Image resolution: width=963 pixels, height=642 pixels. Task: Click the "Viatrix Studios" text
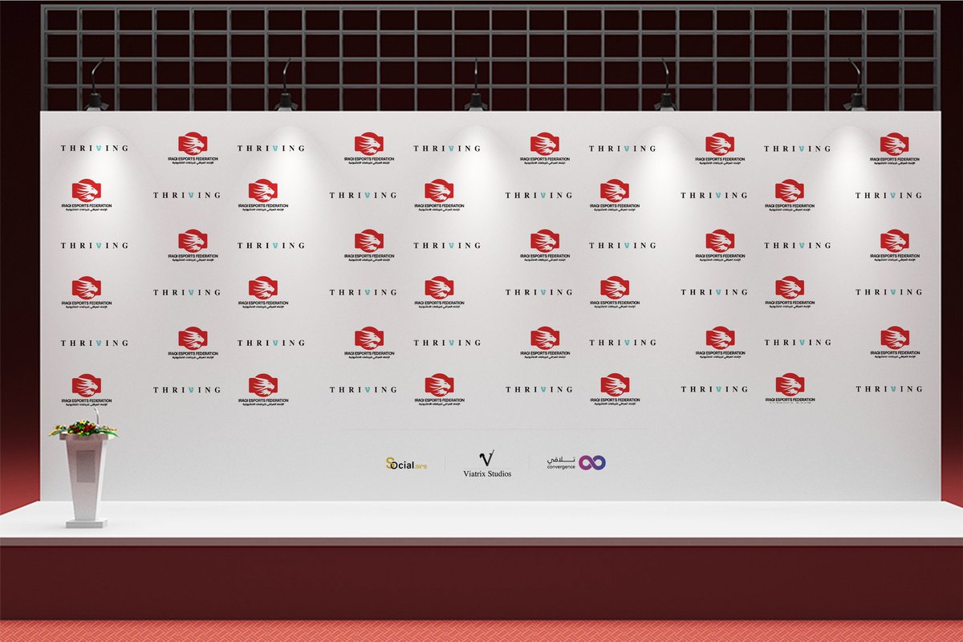[487, 474]
